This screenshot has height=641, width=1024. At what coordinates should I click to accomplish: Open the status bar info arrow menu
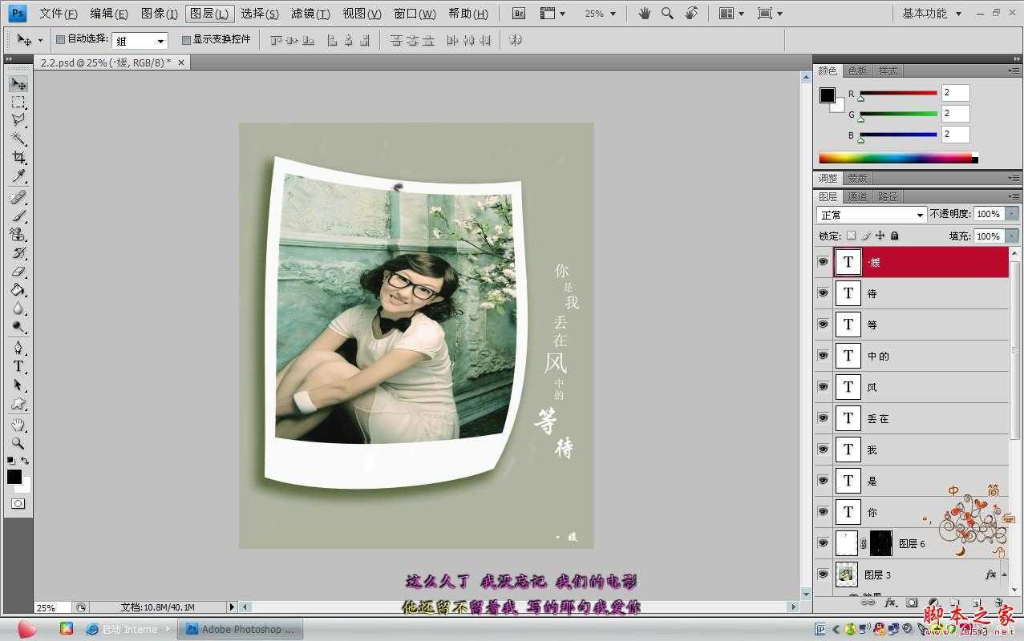pyautogui.click(x=233, y=607)
